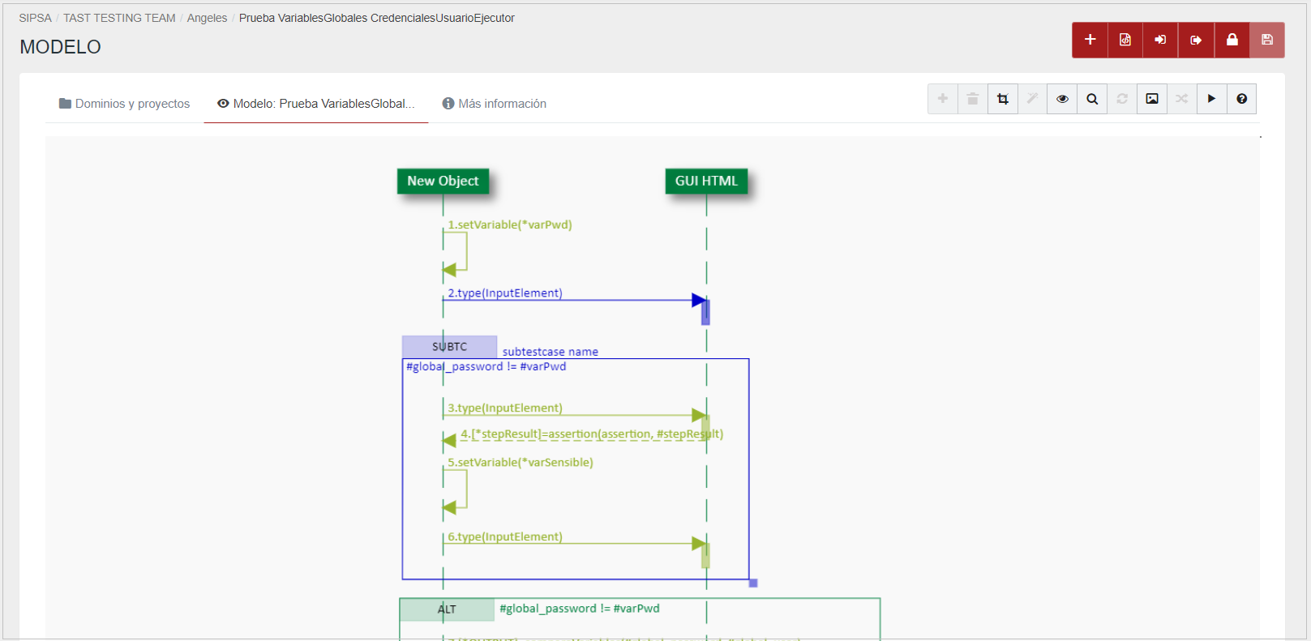
Task: Click the red code file icon
Action: pos(1125,40)
